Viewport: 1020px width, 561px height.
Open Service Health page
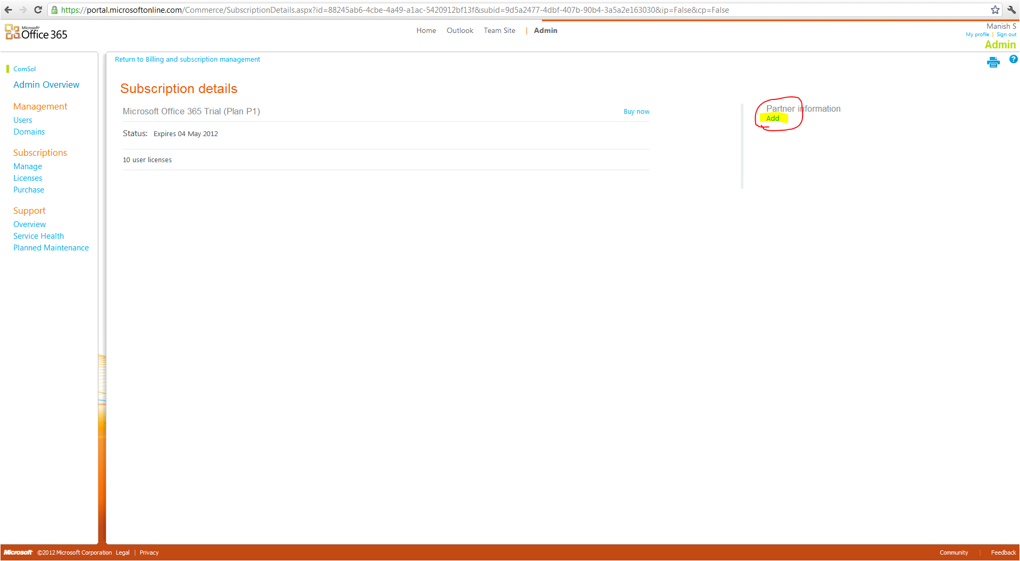pos(38,236)
